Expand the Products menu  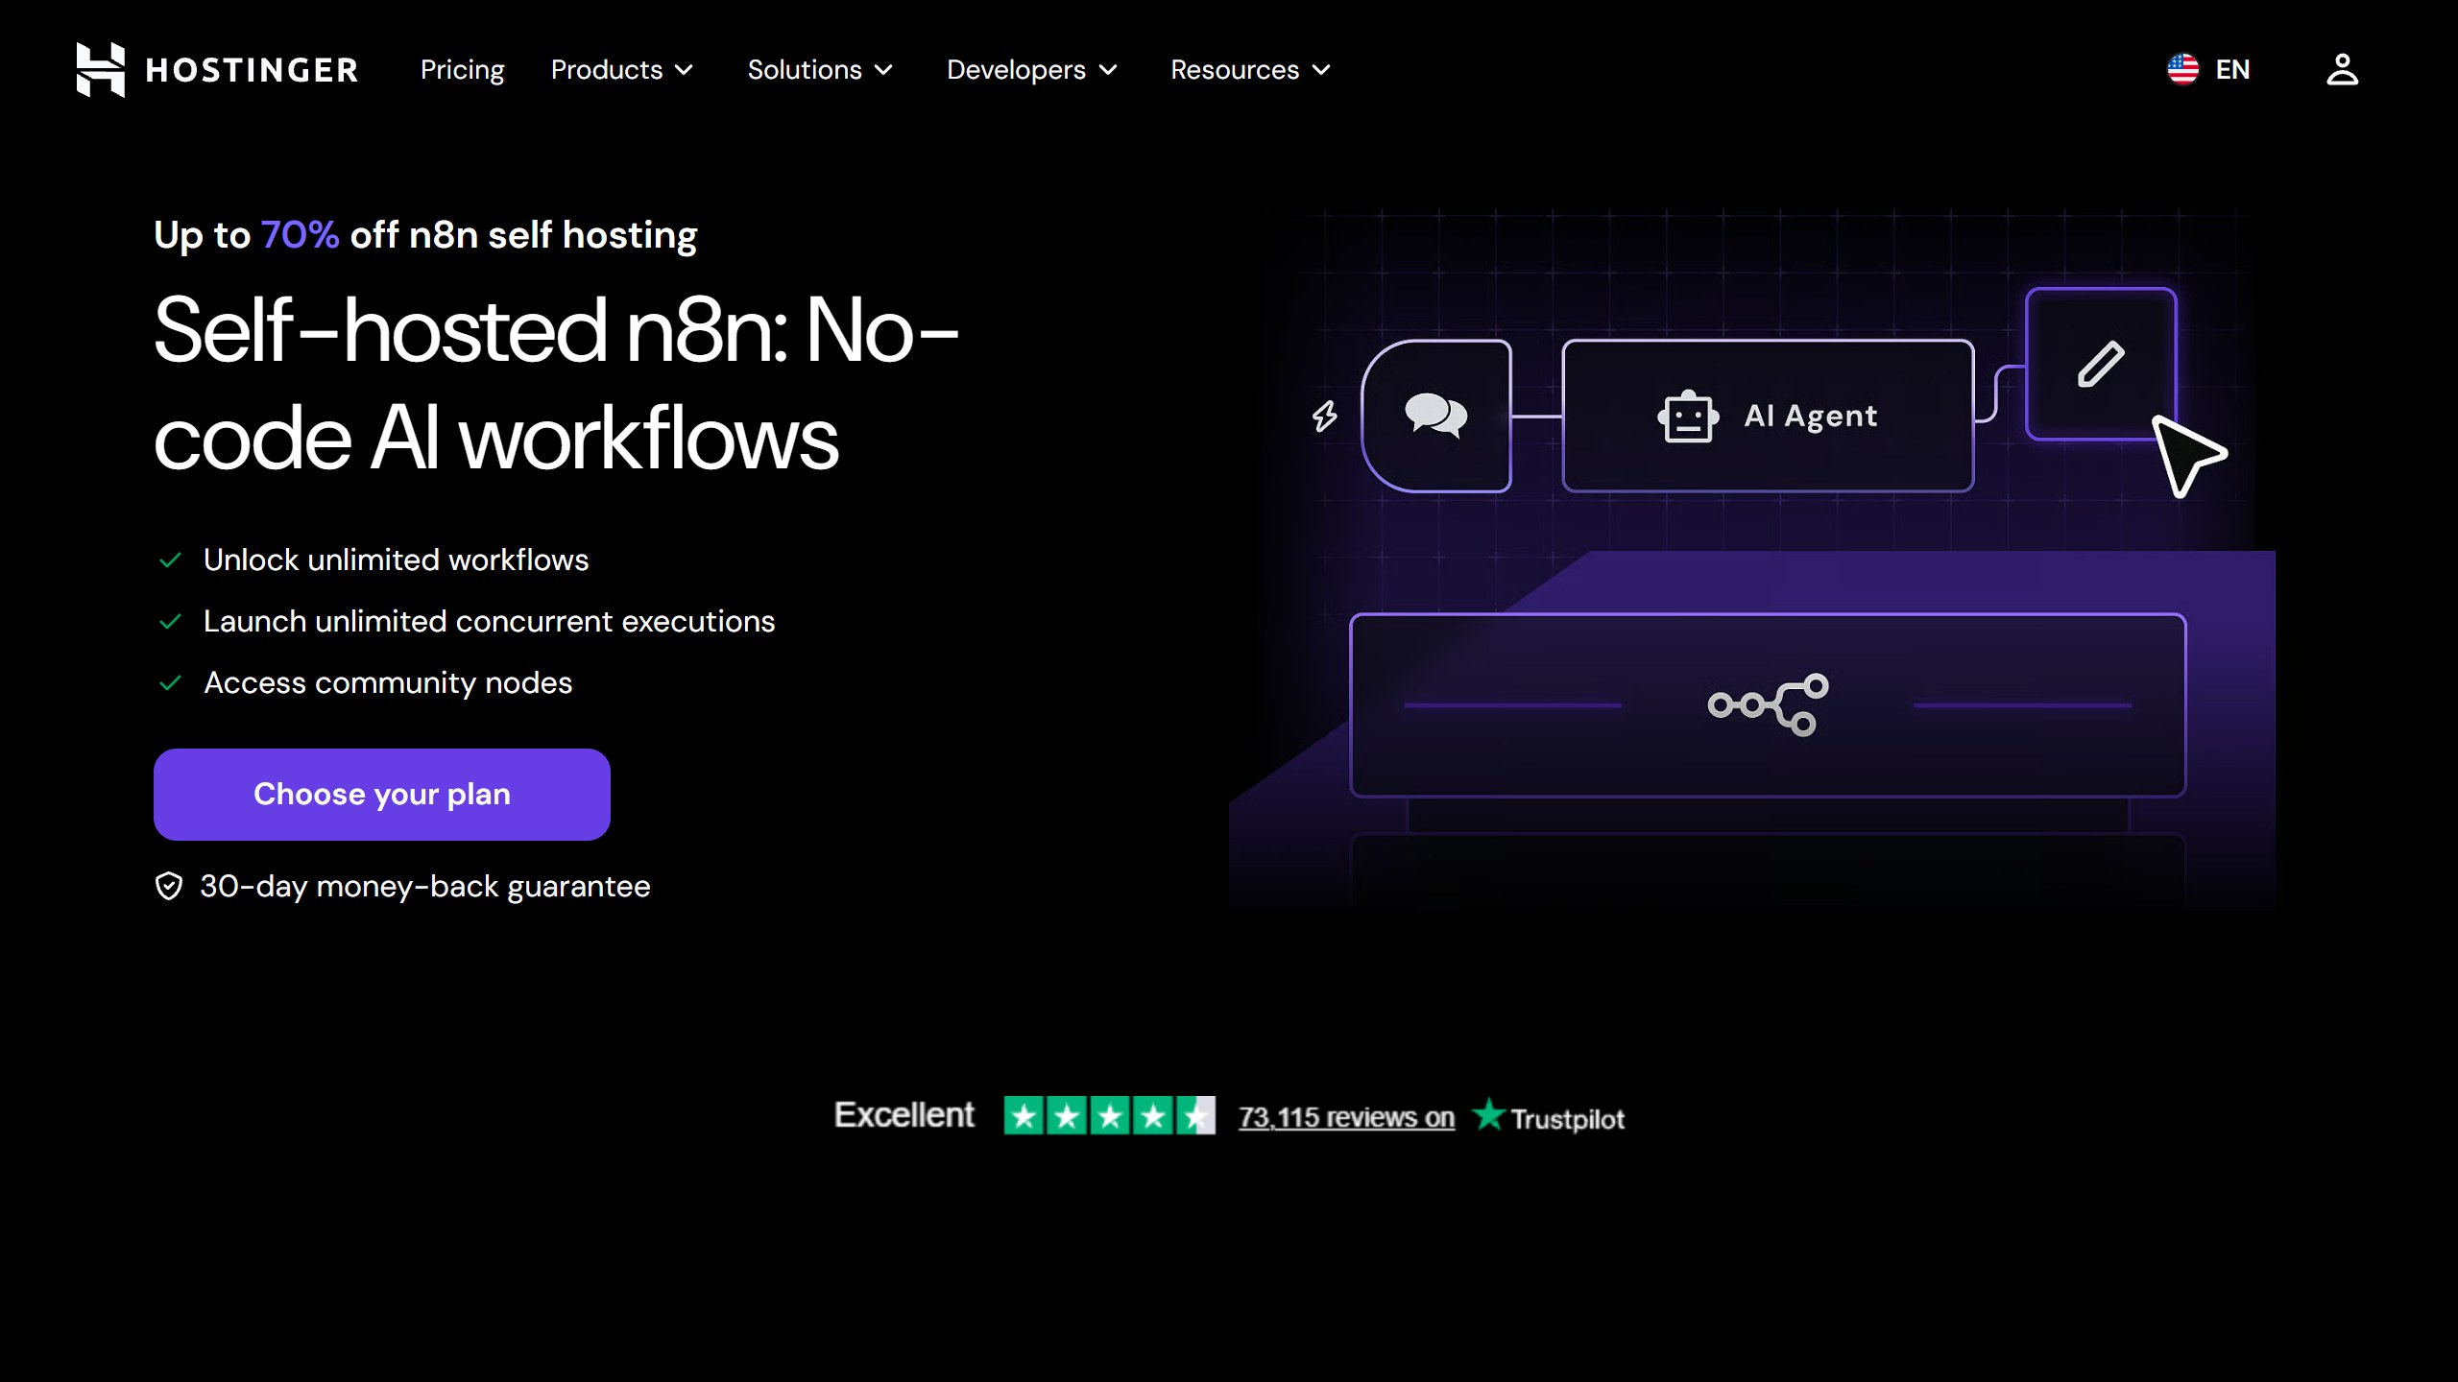coord(621,70)
